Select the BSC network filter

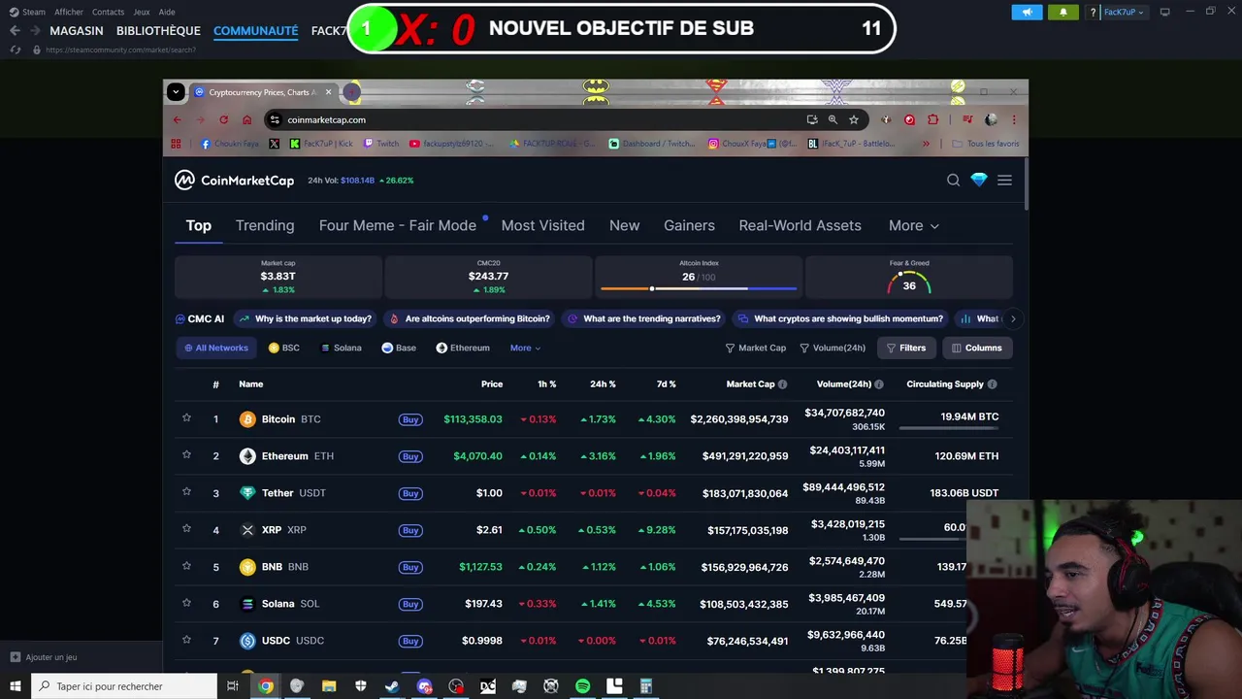coord(284,348)
